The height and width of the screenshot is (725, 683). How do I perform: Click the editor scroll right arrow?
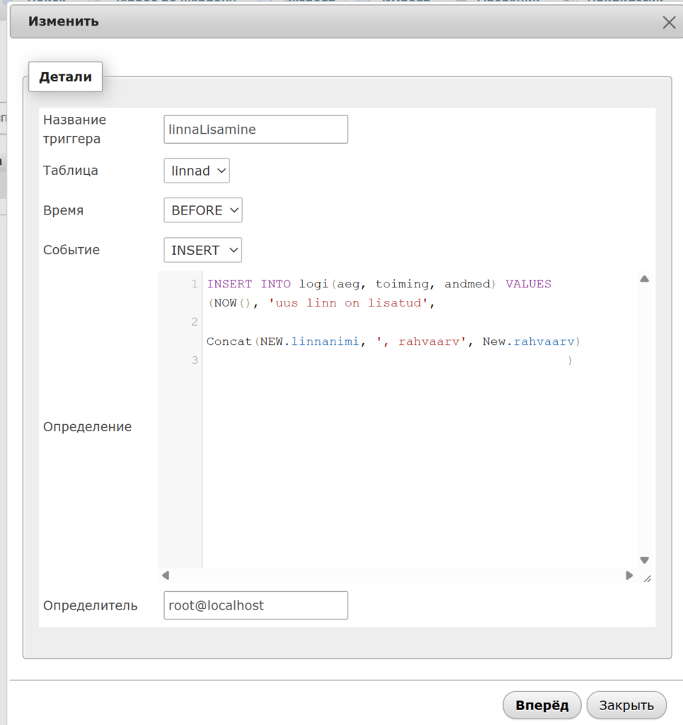629,575
